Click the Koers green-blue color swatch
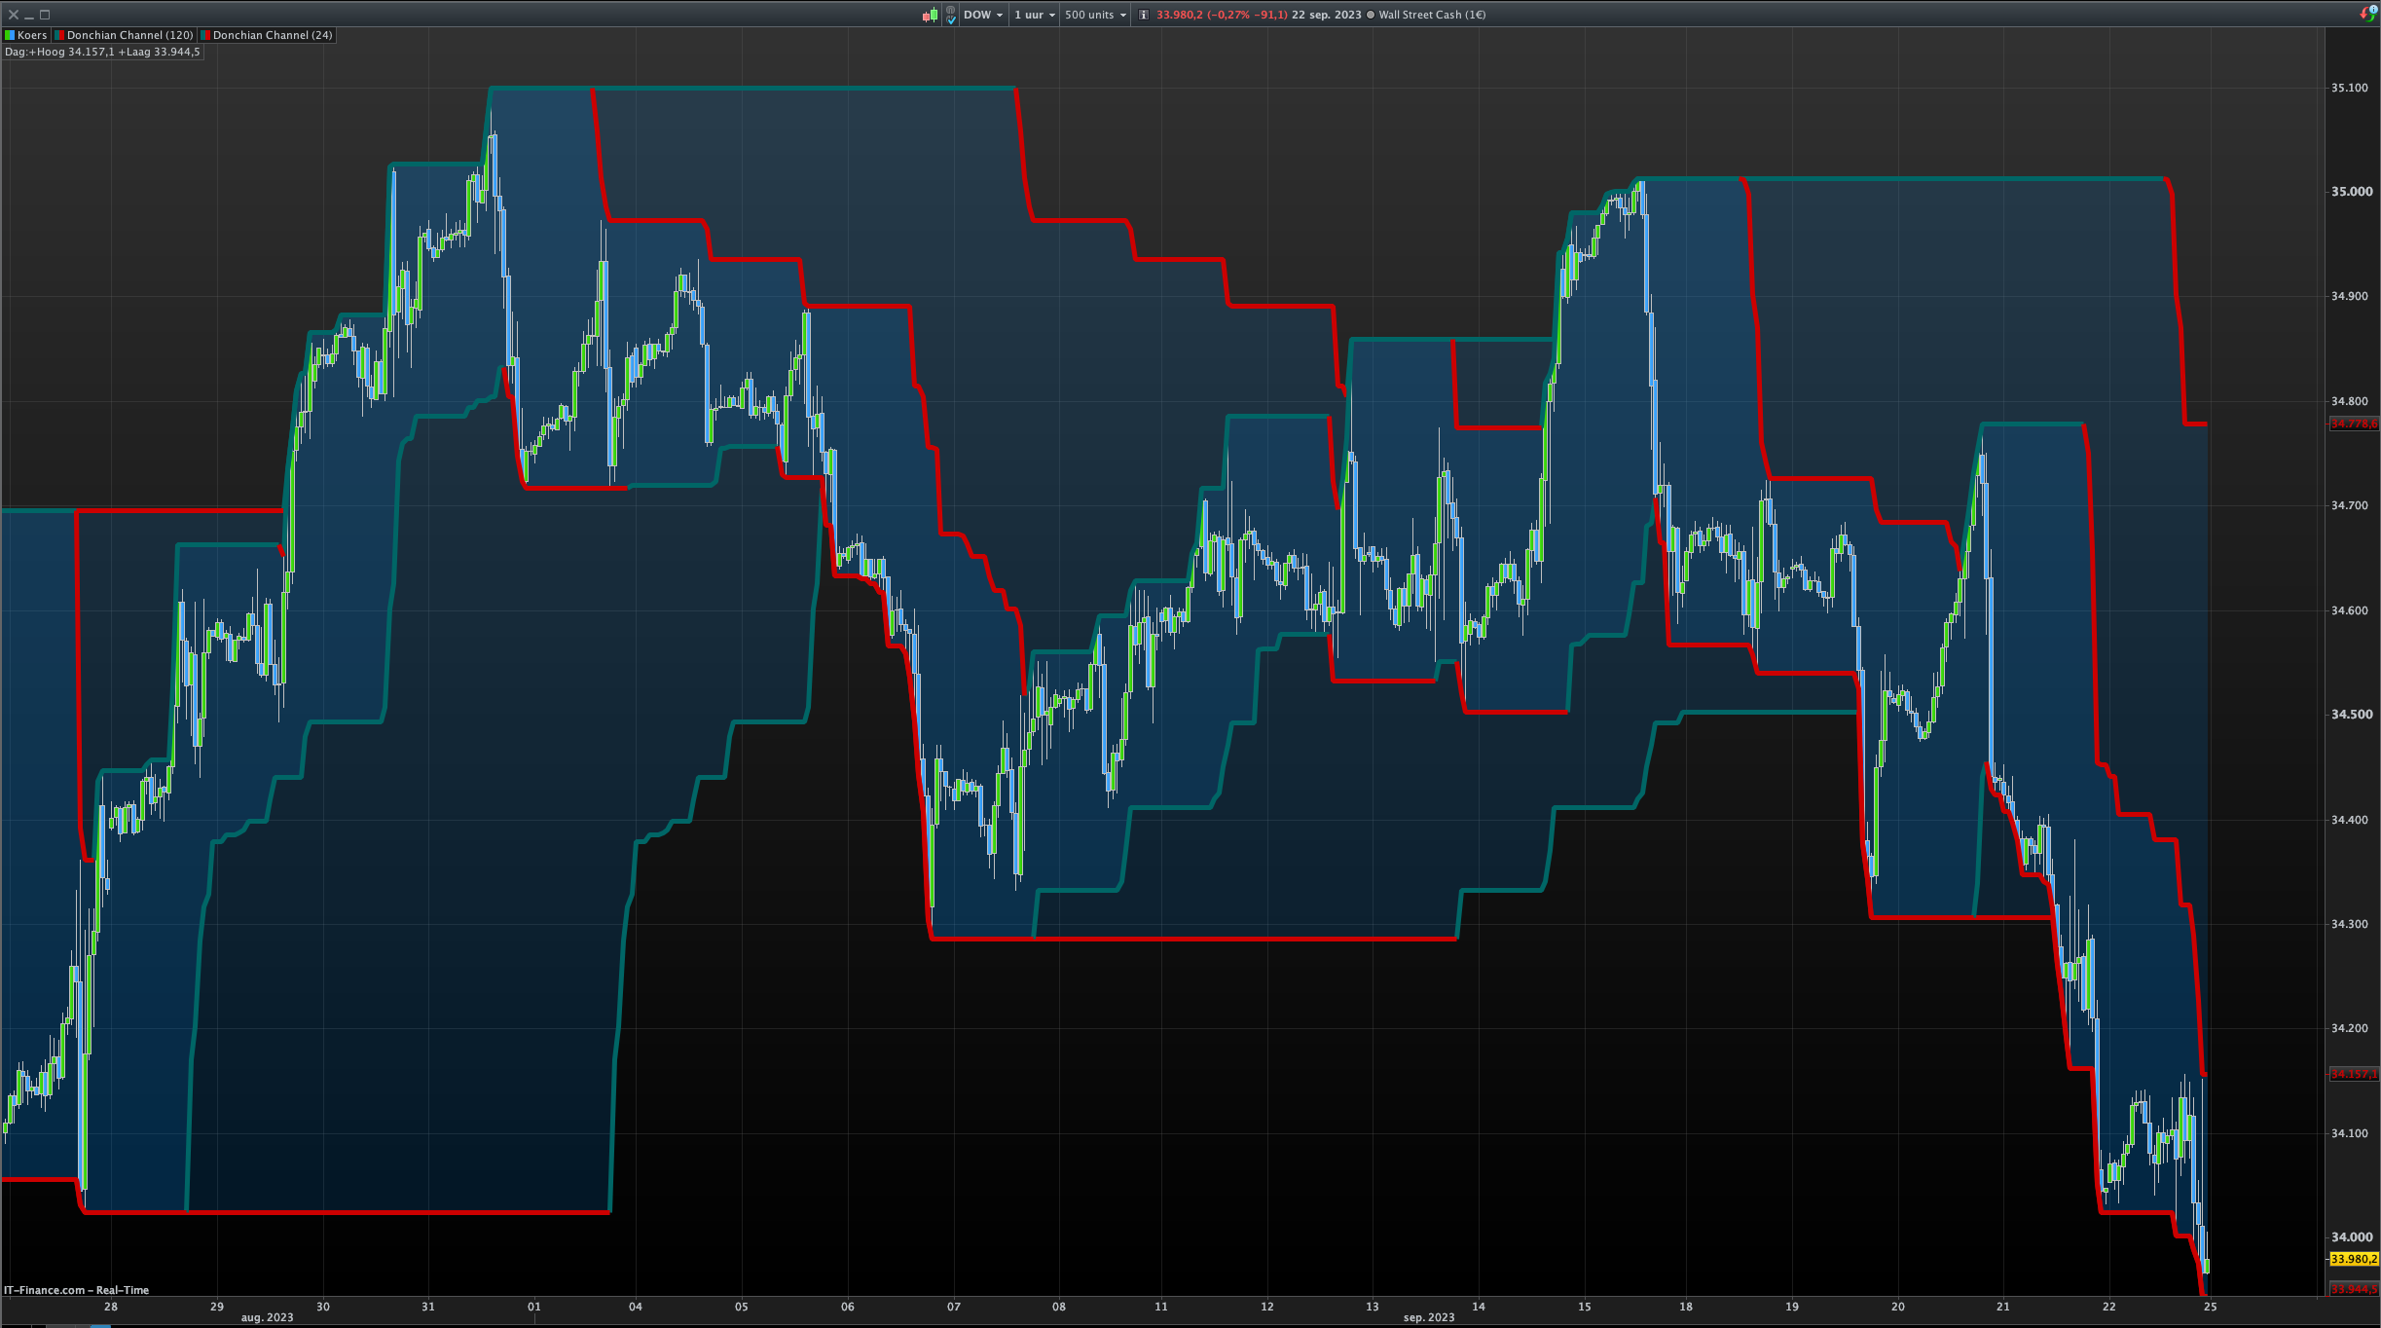Viewport: 2381px width, 1328px height. click(x=10, y=35)
